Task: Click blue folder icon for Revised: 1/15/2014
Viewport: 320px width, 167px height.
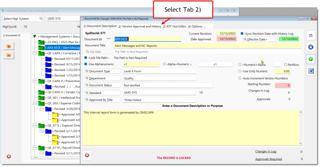Action: point(48,76)
